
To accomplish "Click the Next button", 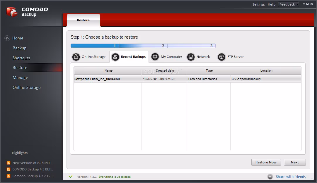I will [295, 162].
